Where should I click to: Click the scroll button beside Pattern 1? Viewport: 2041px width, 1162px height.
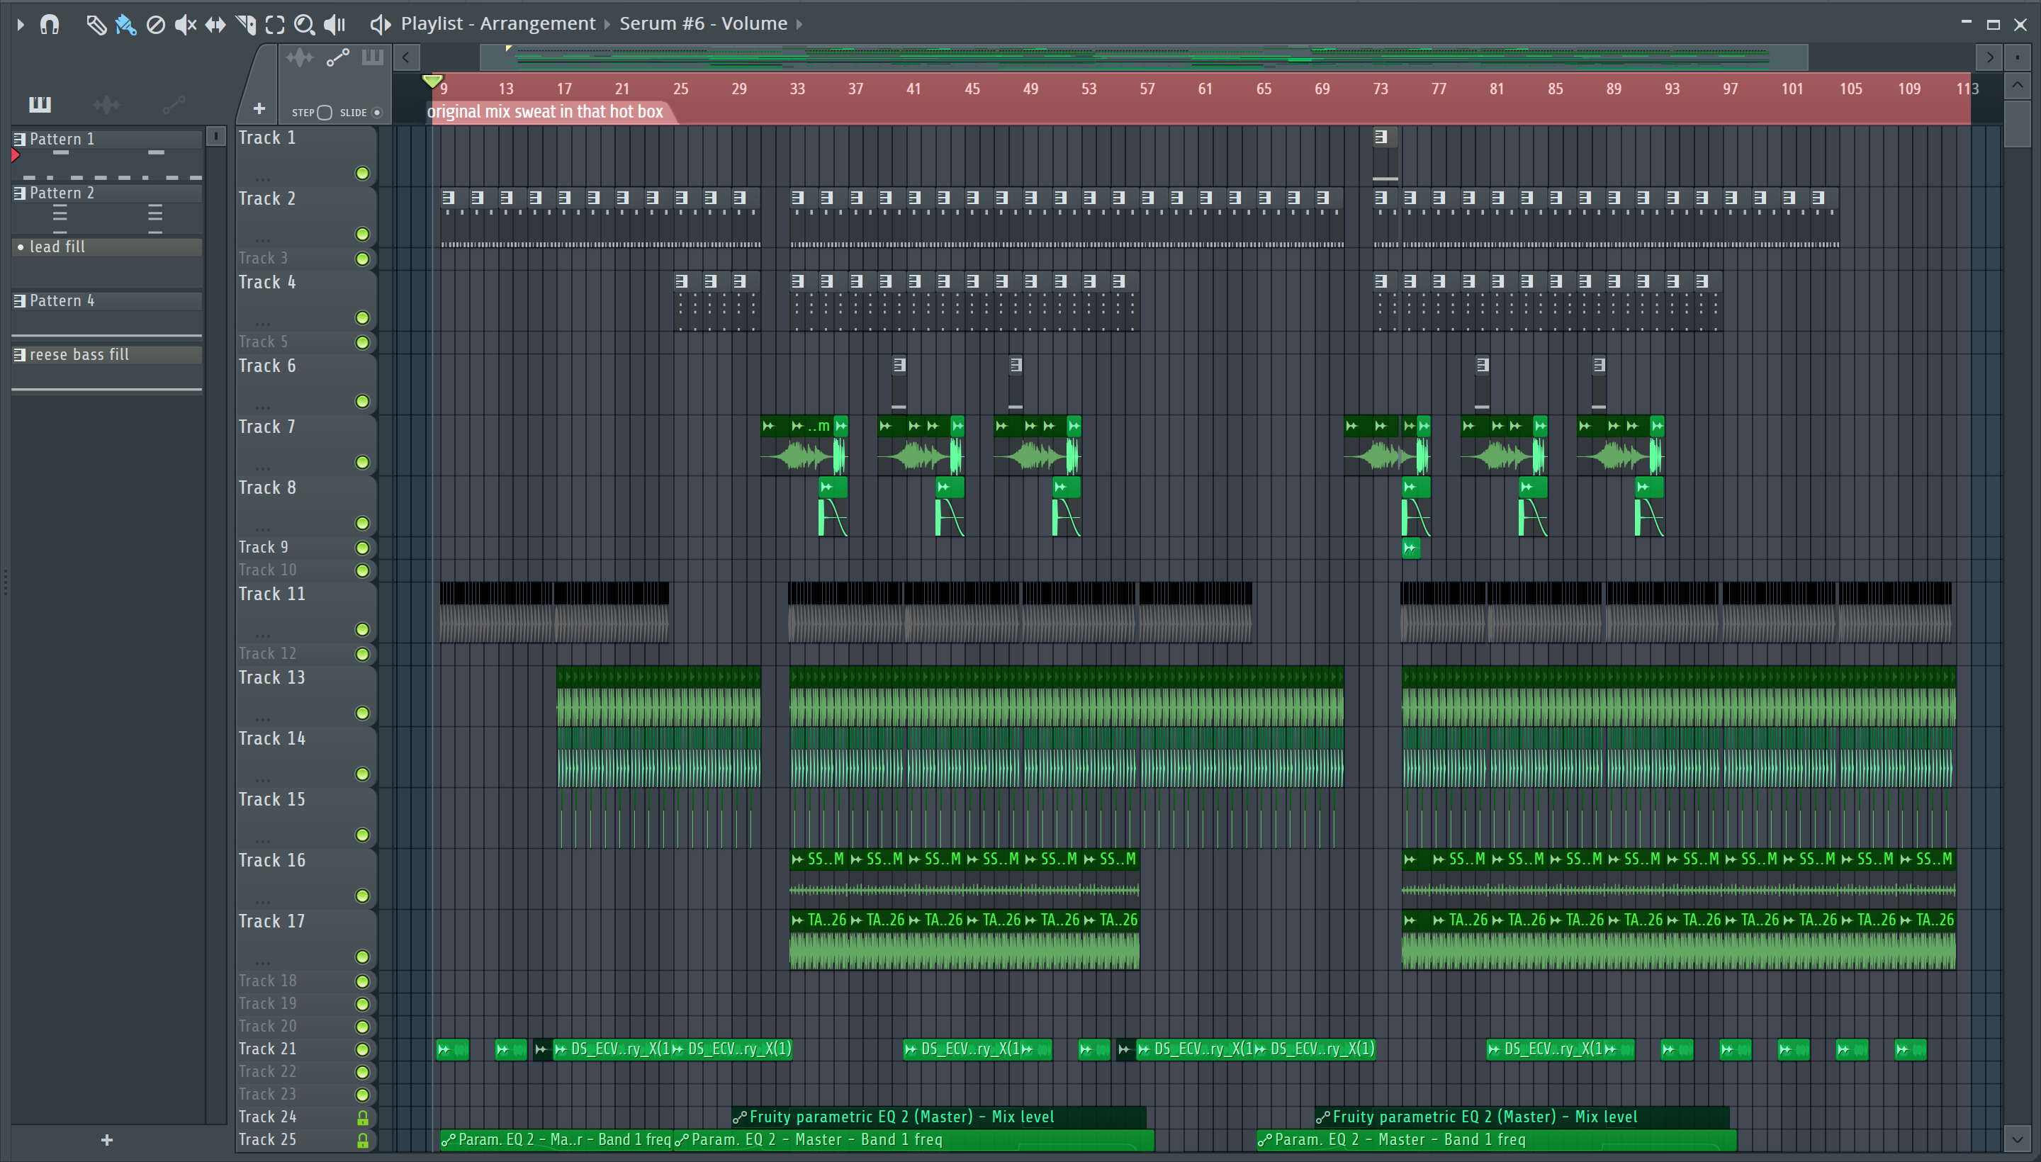coord(215,137)
